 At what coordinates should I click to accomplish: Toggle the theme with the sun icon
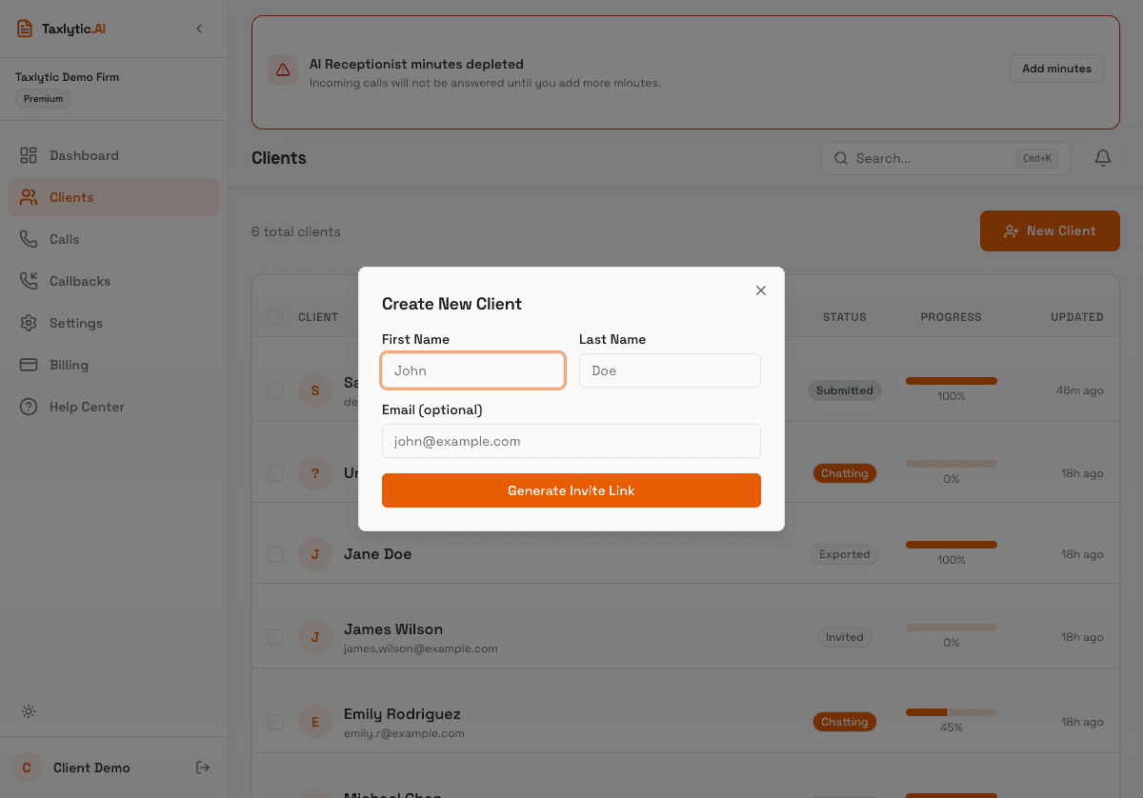pos(29,711)
